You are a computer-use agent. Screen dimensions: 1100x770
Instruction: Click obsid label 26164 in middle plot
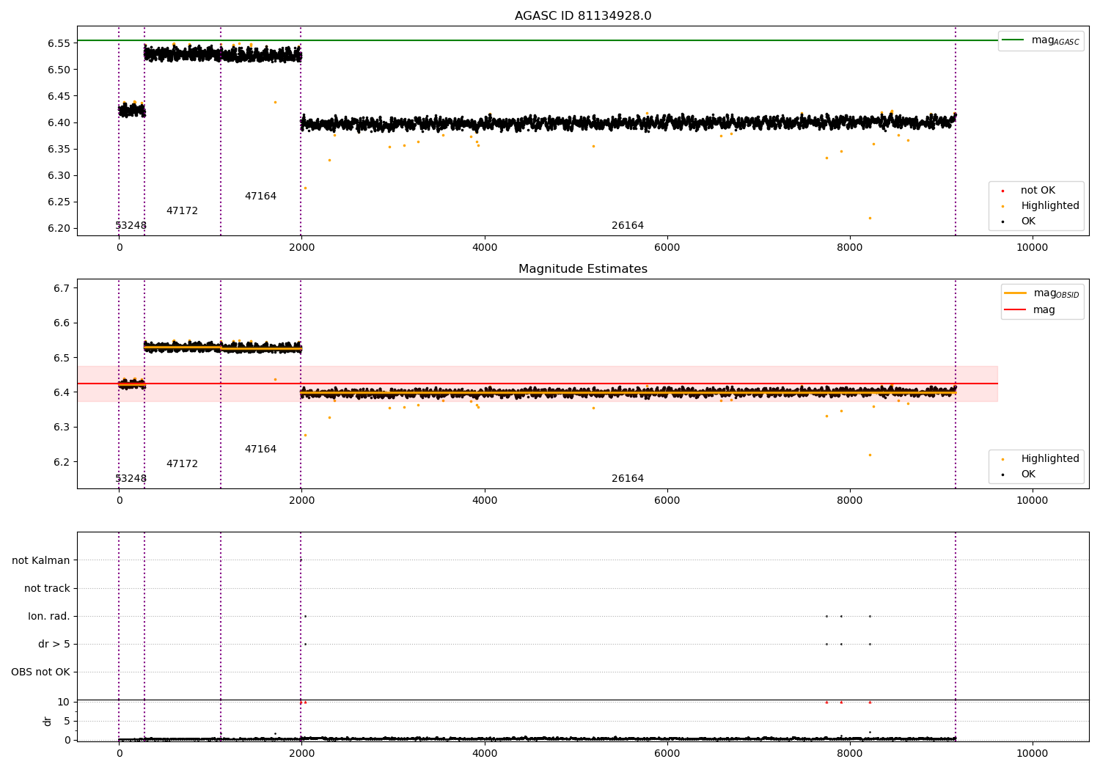(628, 479)
